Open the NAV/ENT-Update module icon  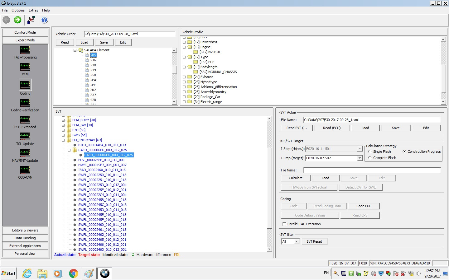click(25, 153)
